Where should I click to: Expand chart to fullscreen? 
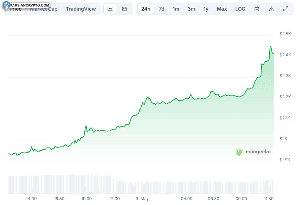click(286, 9)
